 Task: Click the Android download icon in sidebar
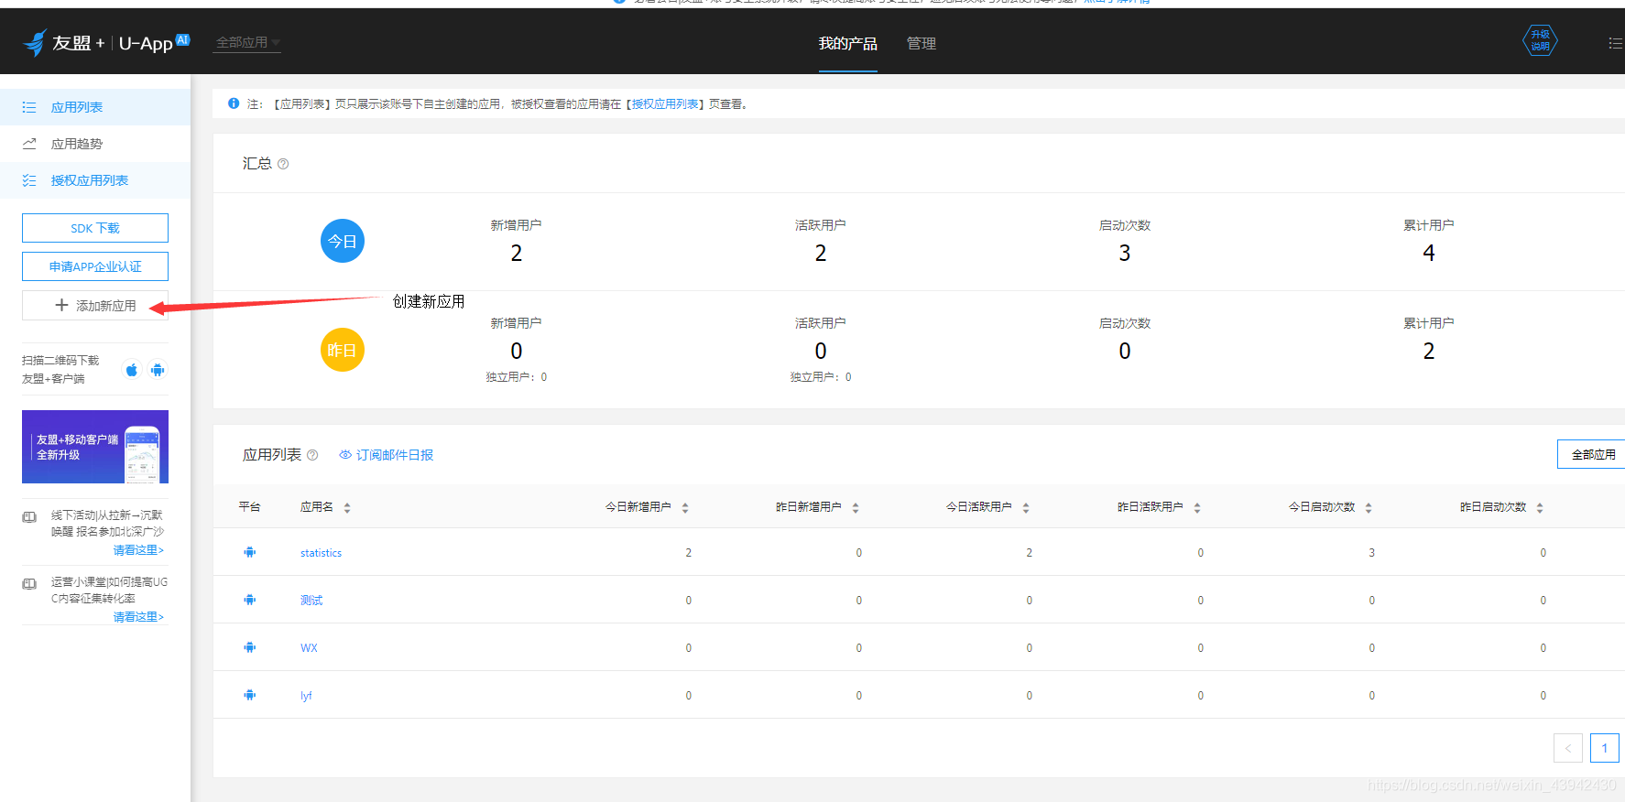coord(158,370)
